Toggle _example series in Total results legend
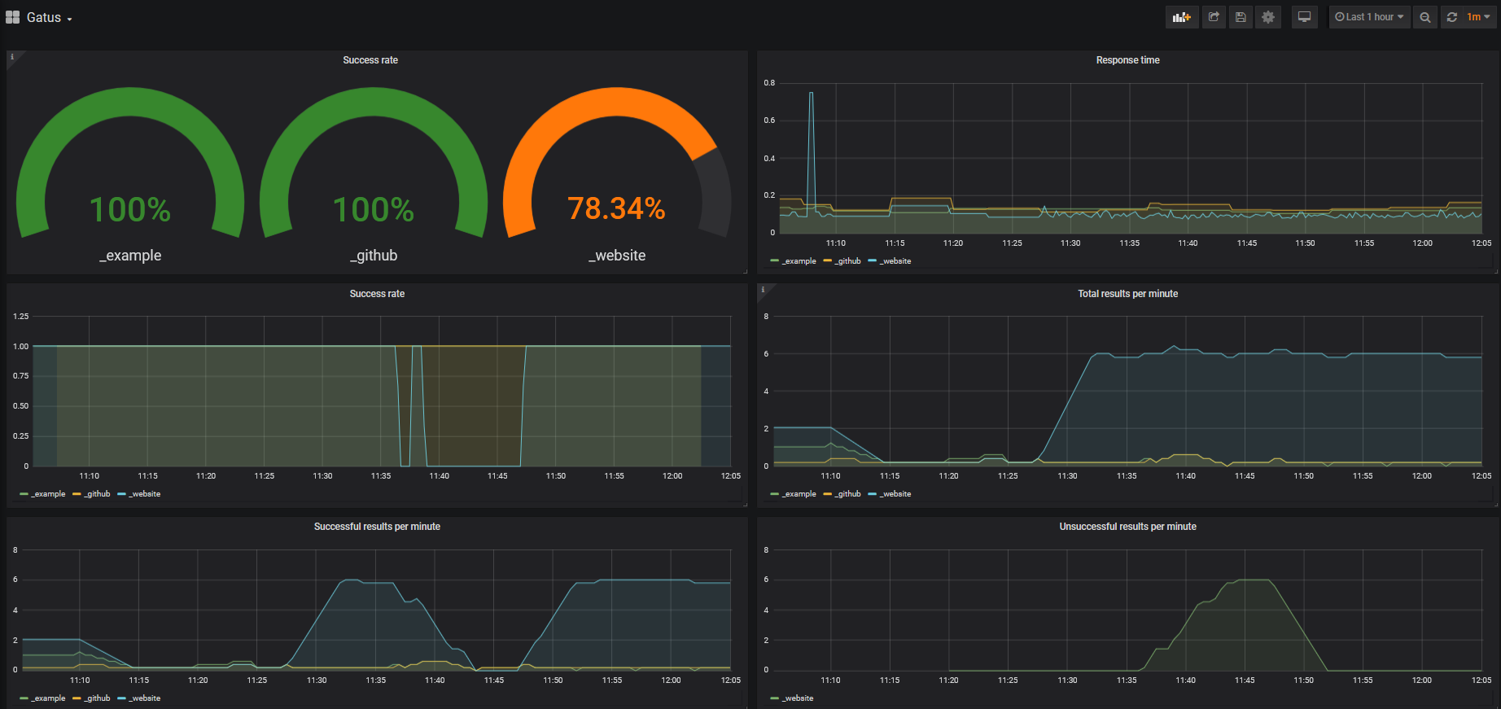Screen dimensions: 1501x709 coord(799,494)
